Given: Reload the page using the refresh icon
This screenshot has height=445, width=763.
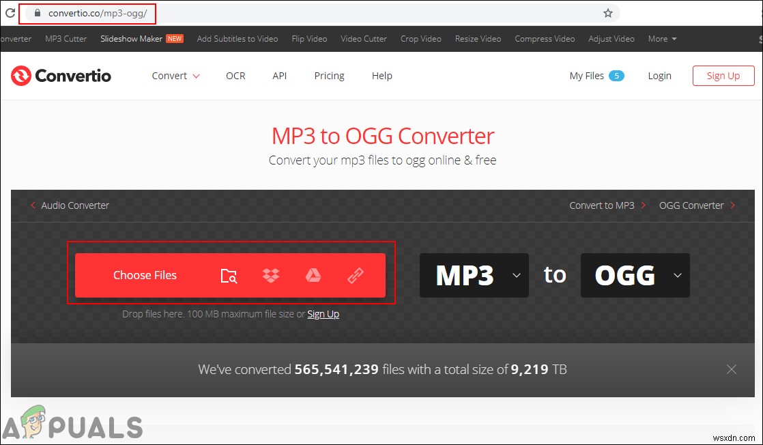Looking at the screenshot, I should 8,13.
